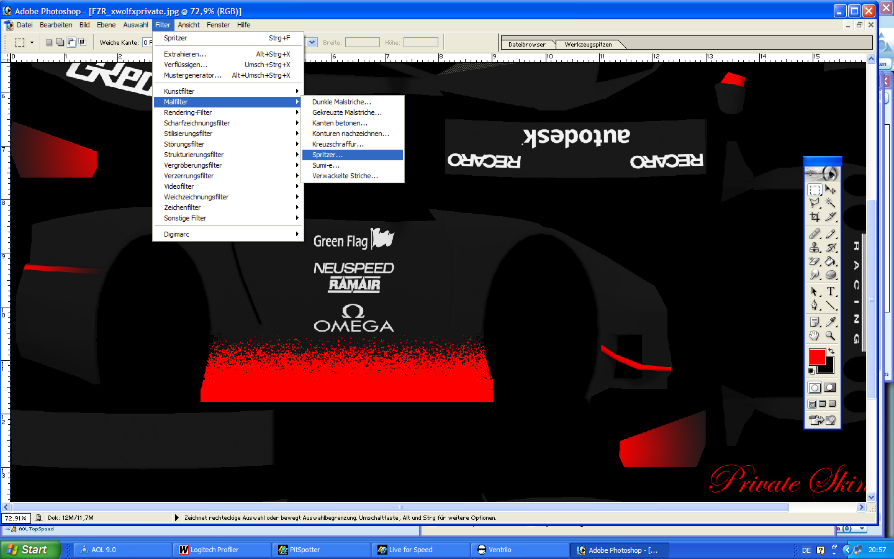The width and height of the screenshot is (894, 559).
Task: Select the Smudge tool
Action: pyautogui.click(x=815, y=275)
